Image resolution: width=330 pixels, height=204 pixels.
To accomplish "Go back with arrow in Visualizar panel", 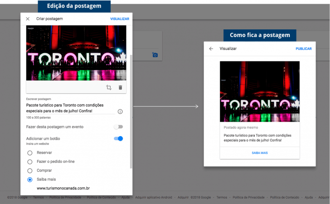I will pyautogui.click(x=211, y=49).
